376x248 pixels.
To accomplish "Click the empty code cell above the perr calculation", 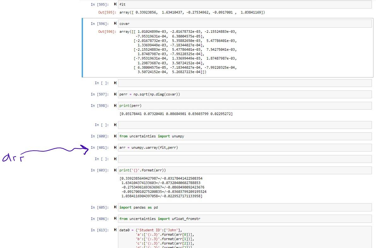I will pyautogui.click(x=221, y=83).
